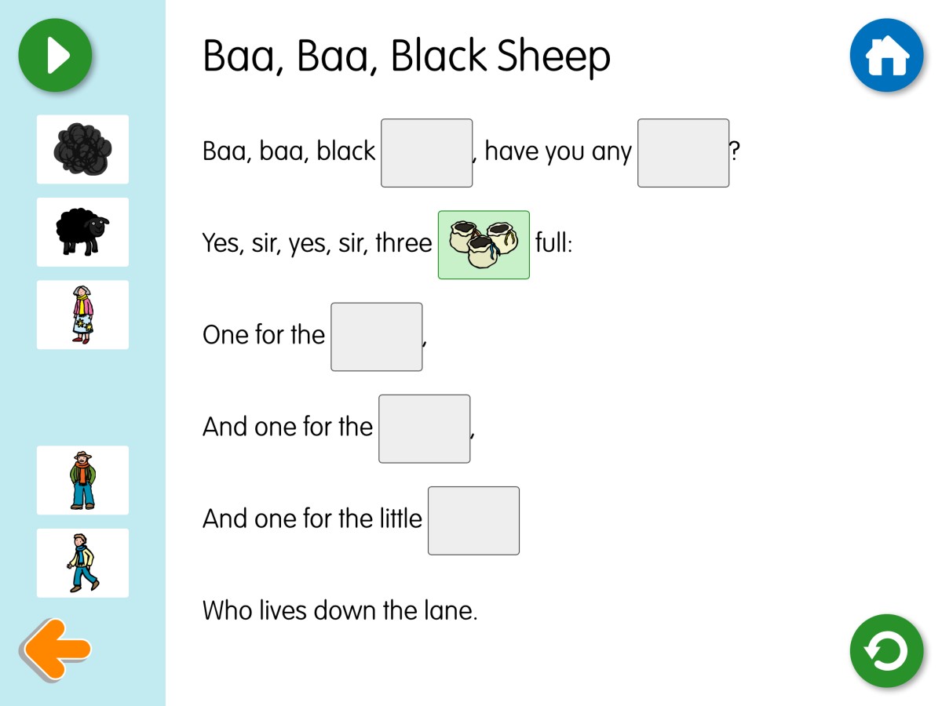Select the black sheep picture card
The width and height of the screenshot is (942, 706).
(x=82, y=232)
